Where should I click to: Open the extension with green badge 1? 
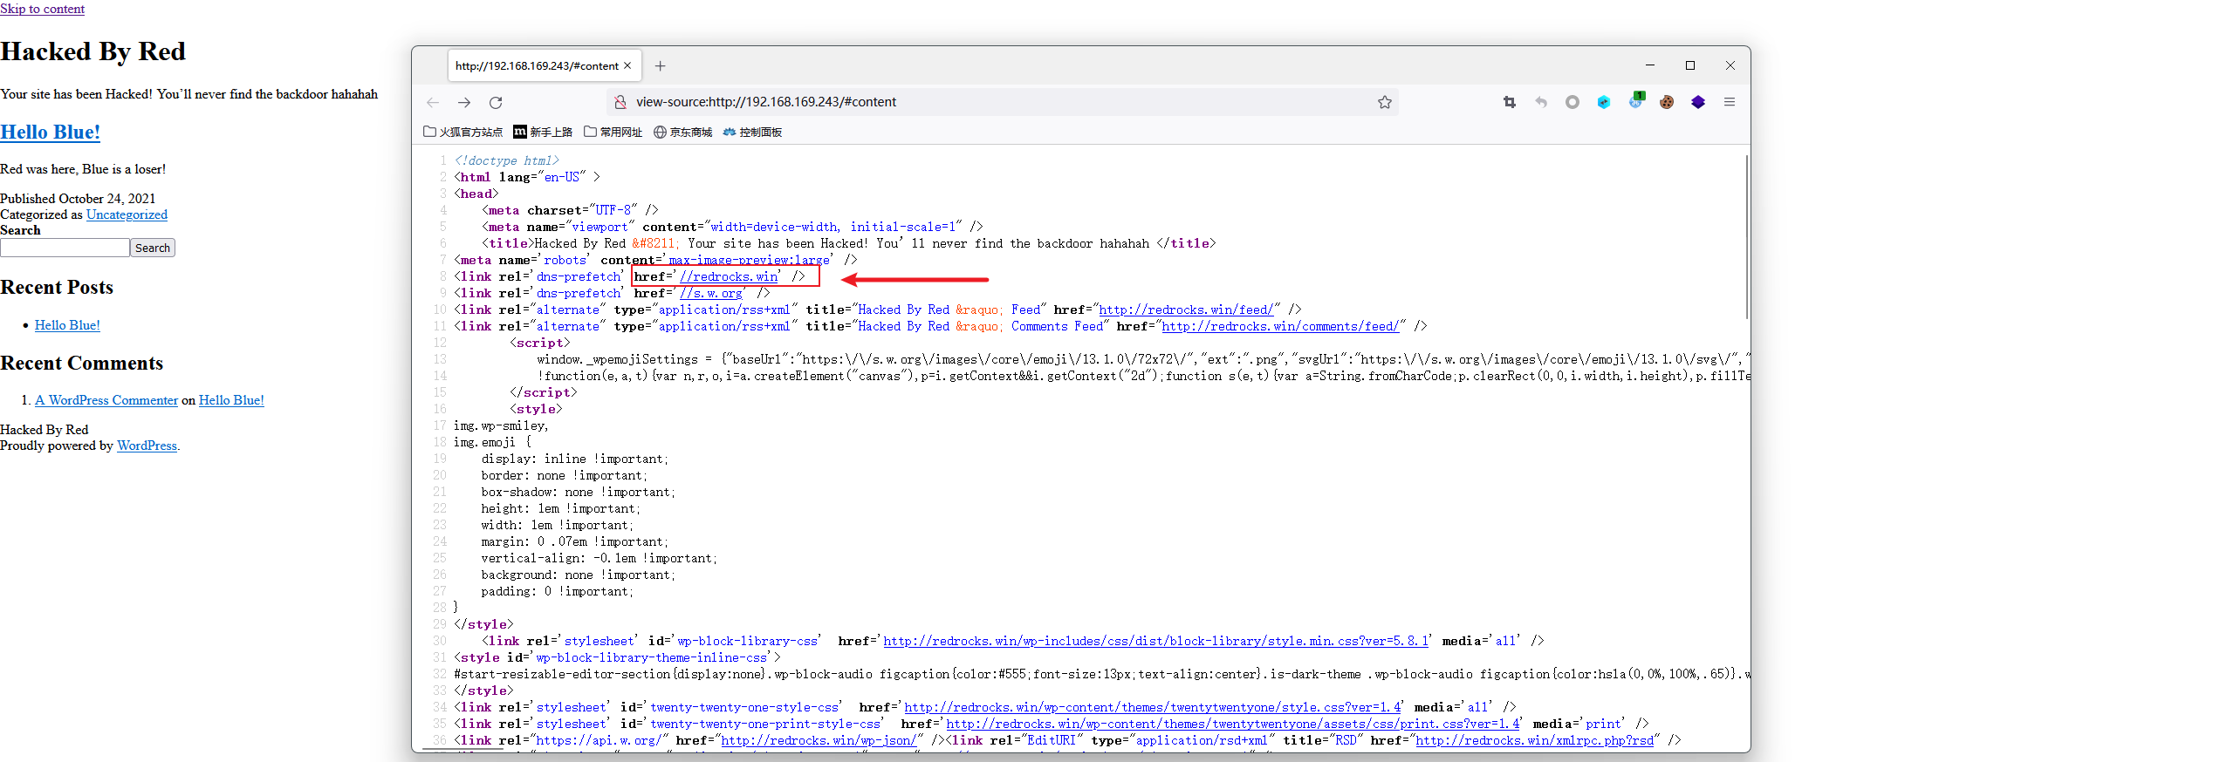(x=1635, y=101)
